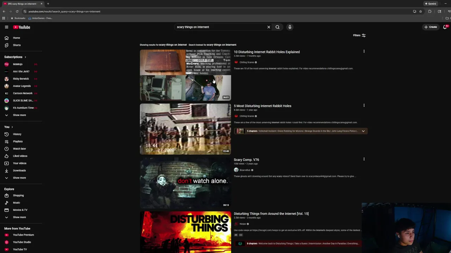Open the notifications bell
Screen dimensions: 451x253
(445, 27)
